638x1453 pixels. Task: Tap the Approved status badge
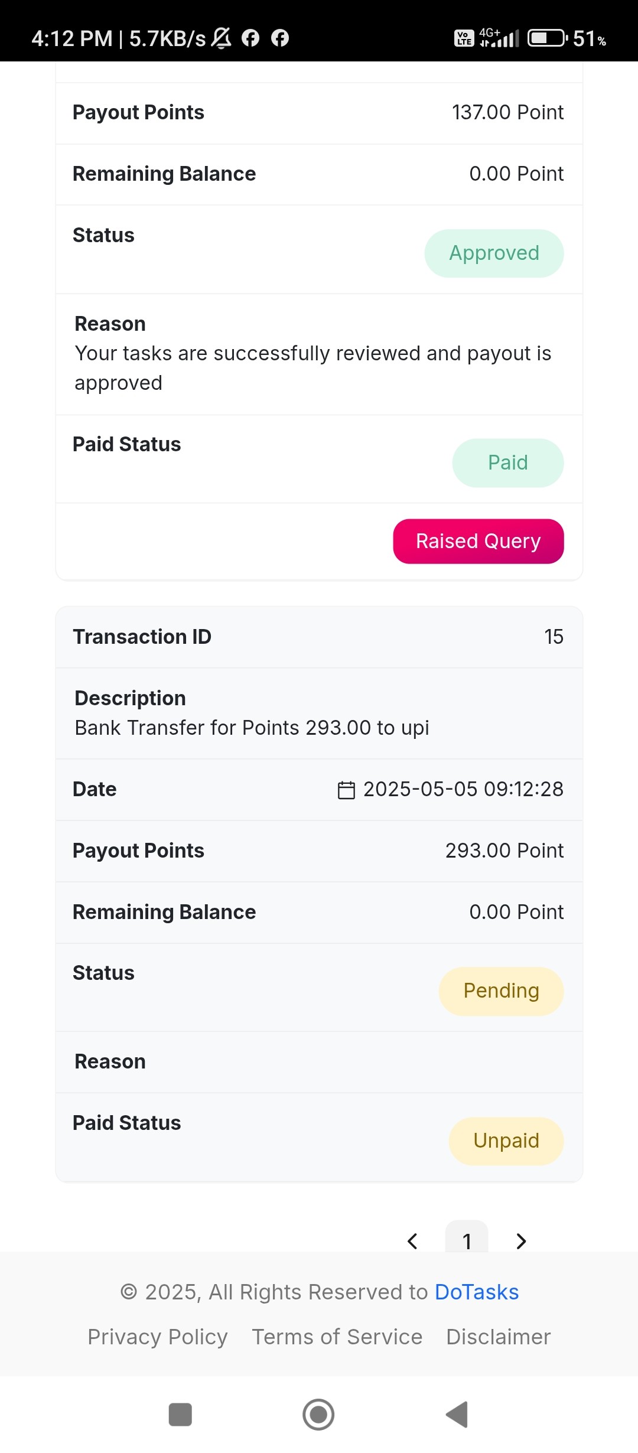tap(494, 253)
